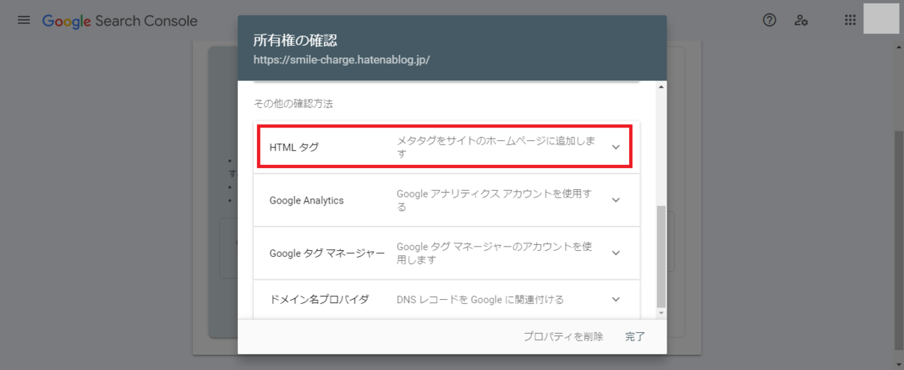Viewport: 904px width, 370px height.
Task: Select the Google タグ マネージャー method label
Action: 327,253
